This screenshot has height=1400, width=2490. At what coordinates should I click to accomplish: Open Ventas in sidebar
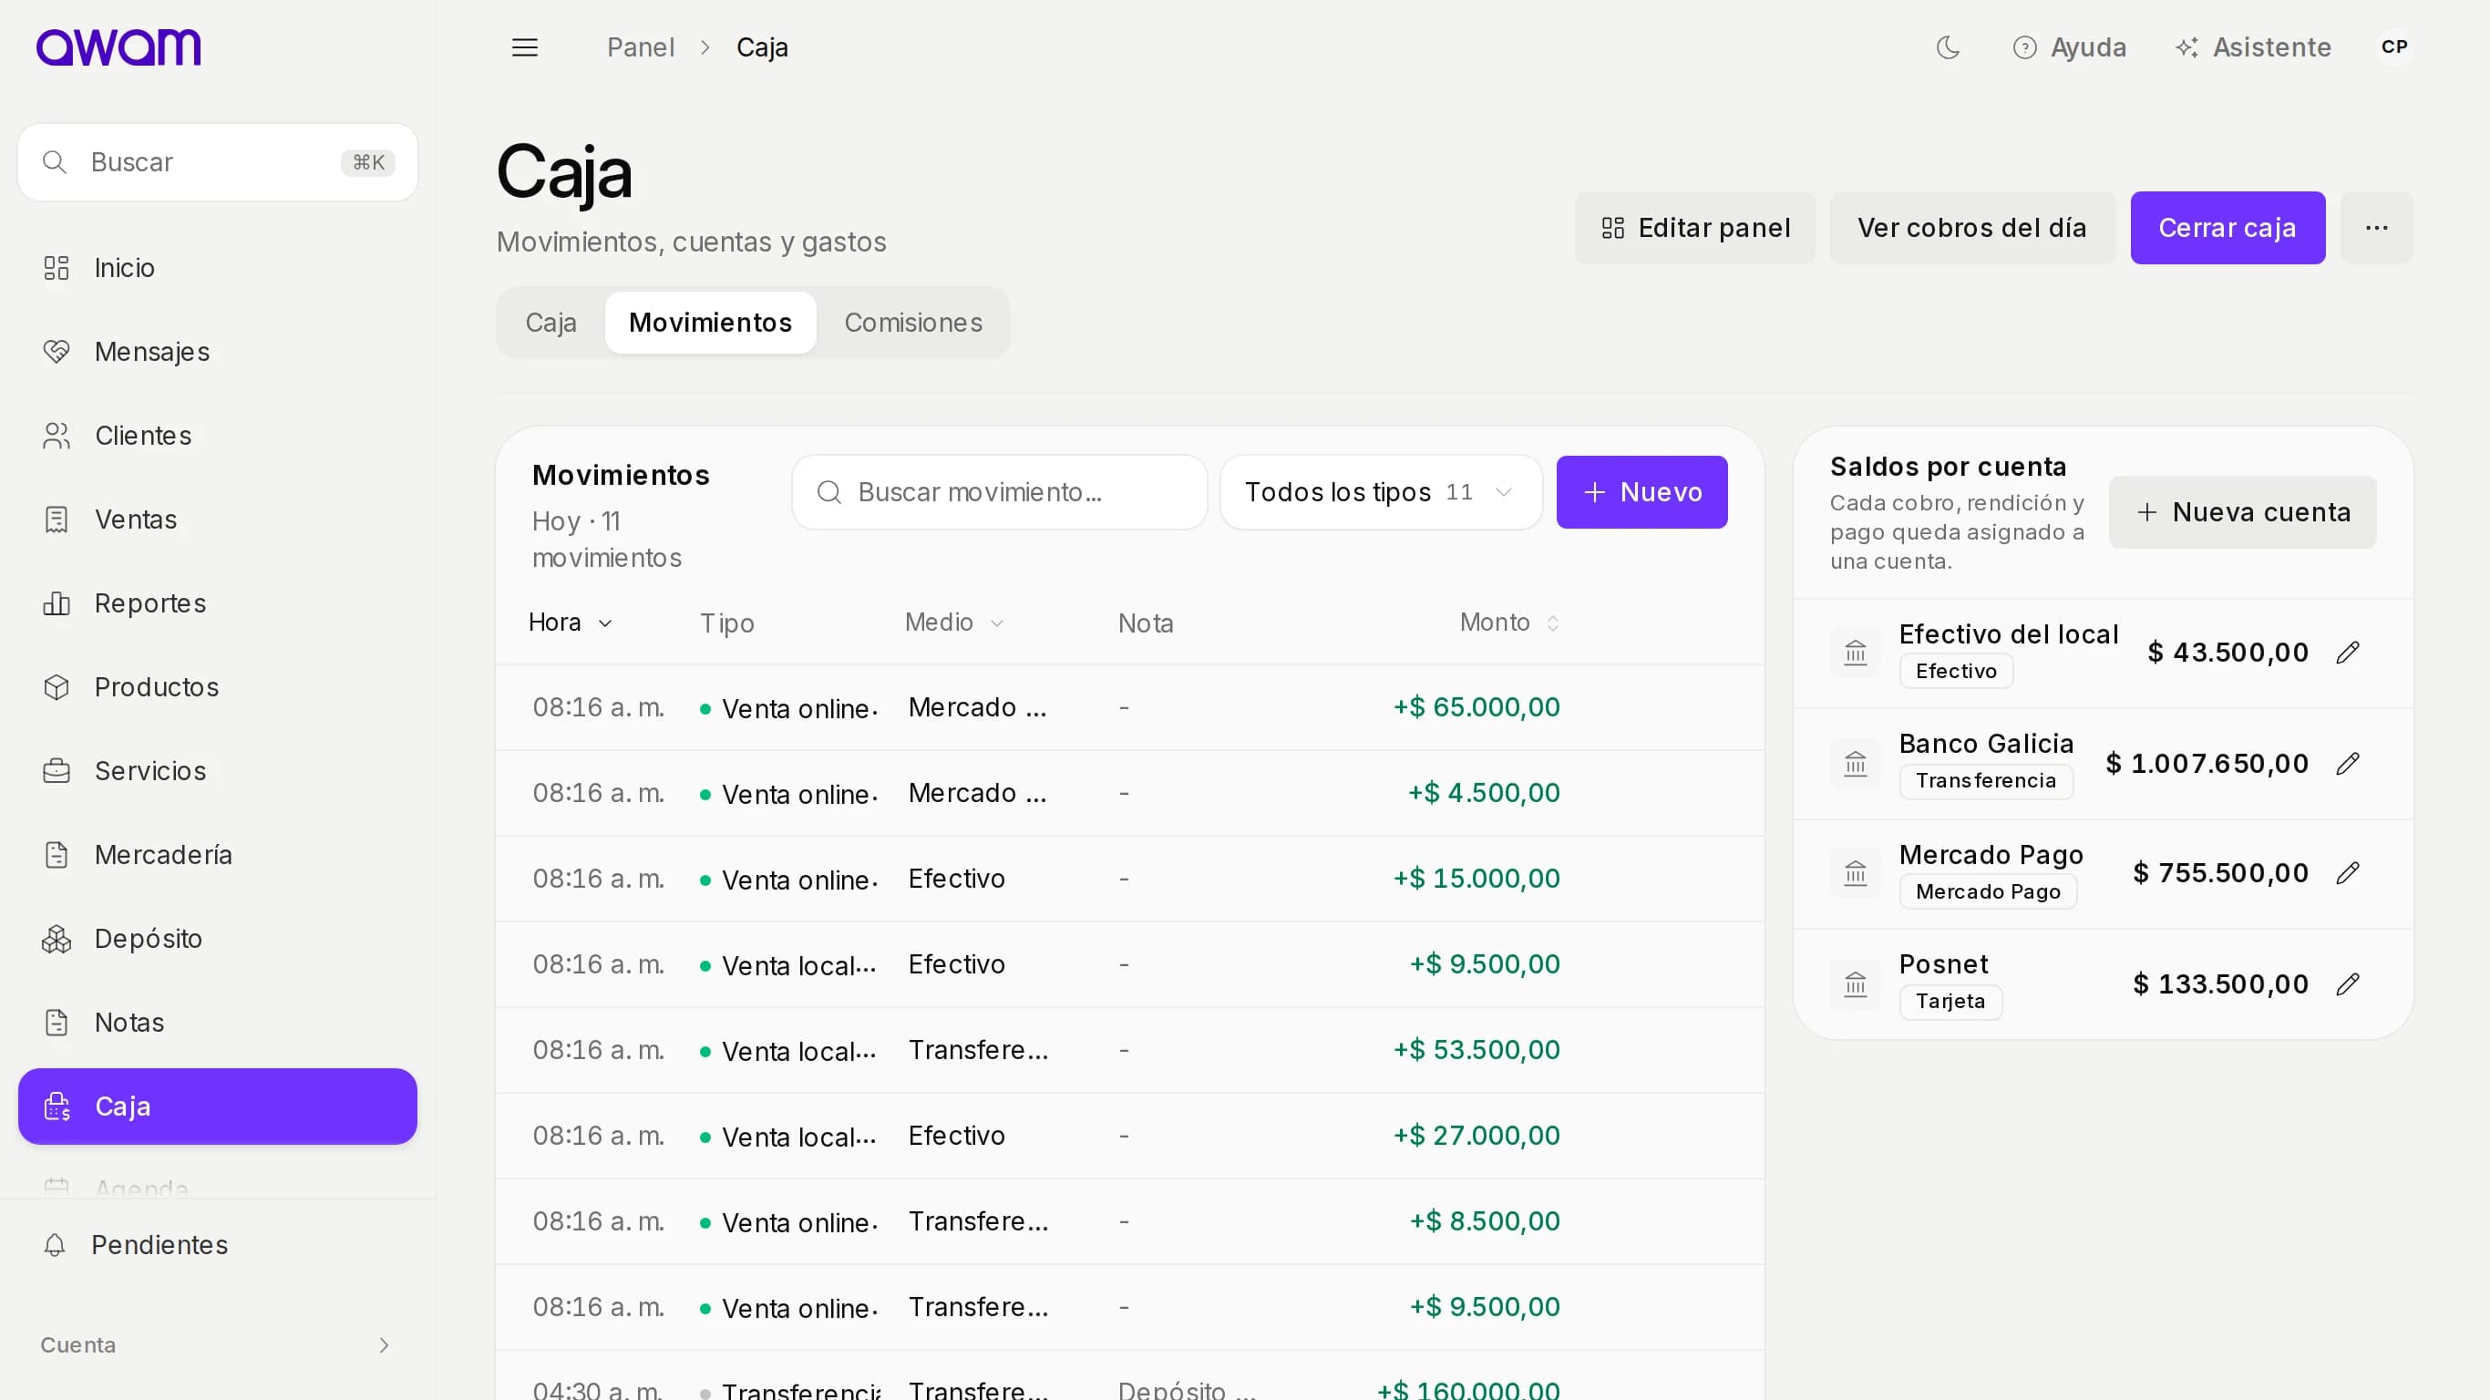click(218, 520)
